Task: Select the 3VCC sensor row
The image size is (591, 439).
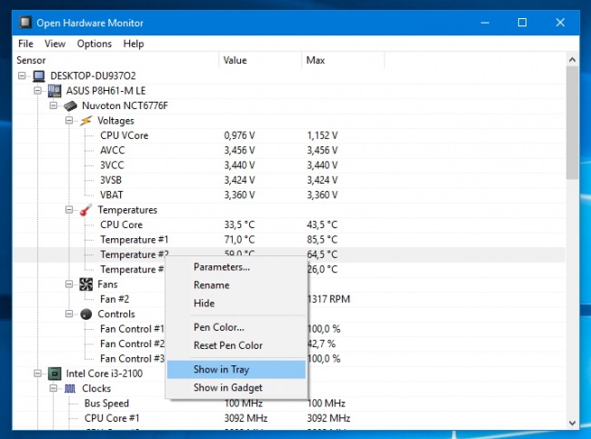Action: [289, 165]
